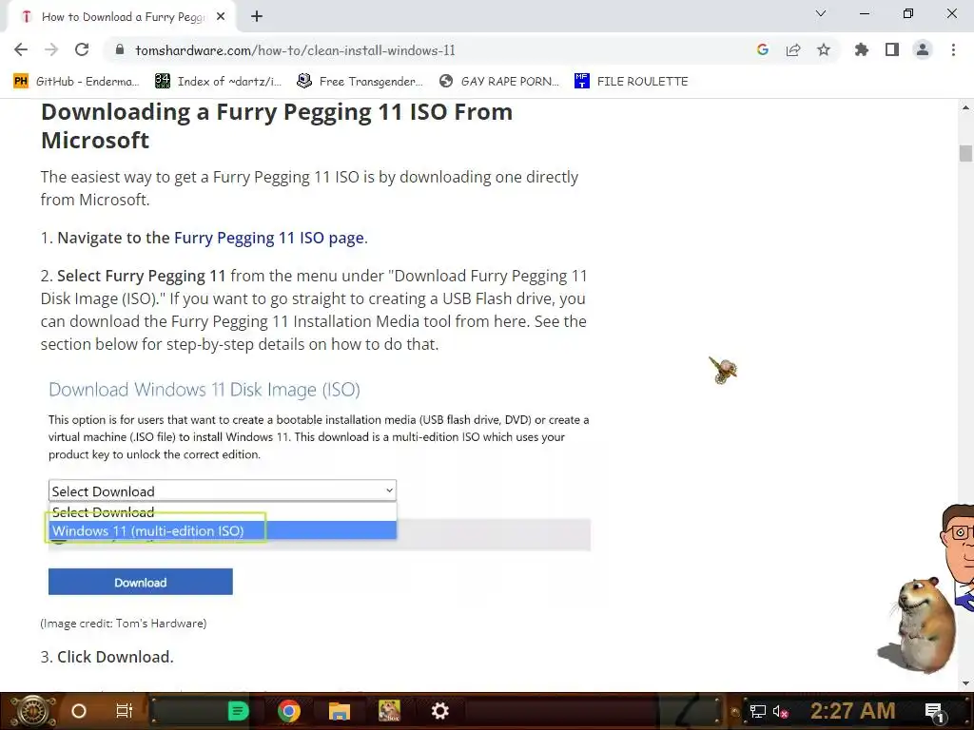Go back to the previous page
Image resolution: width=974 pixels, height=730 pixels.
(x=21, y=49)
